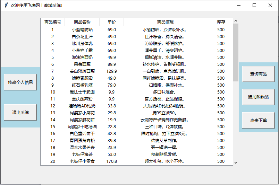The image size is (279, 185).
Task: Select the 果莓面膜 row
Action: [137, 64]
